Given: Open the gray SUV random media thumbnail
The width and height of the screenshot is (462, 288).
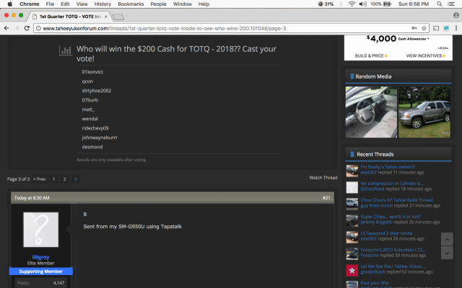Looking at the screenshot, I should [x=424, y=112].
